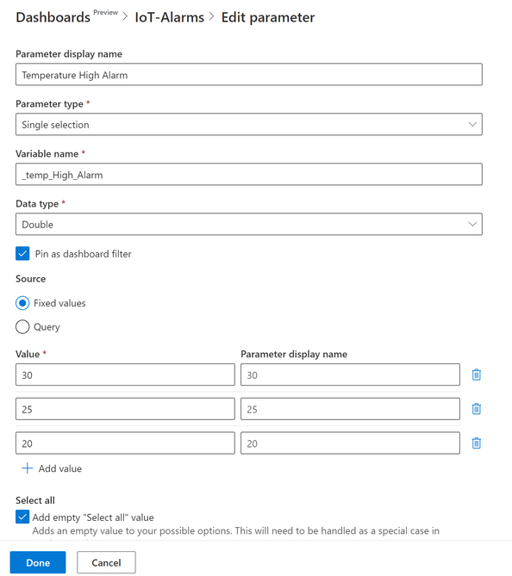Delete the value 25 row
The width and height of the screenshot is (512, 576).
[x=477, y=409]
